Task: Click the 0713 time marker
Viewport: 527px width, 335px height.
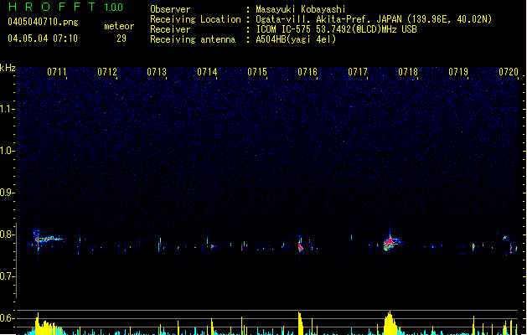Action: 157,72
